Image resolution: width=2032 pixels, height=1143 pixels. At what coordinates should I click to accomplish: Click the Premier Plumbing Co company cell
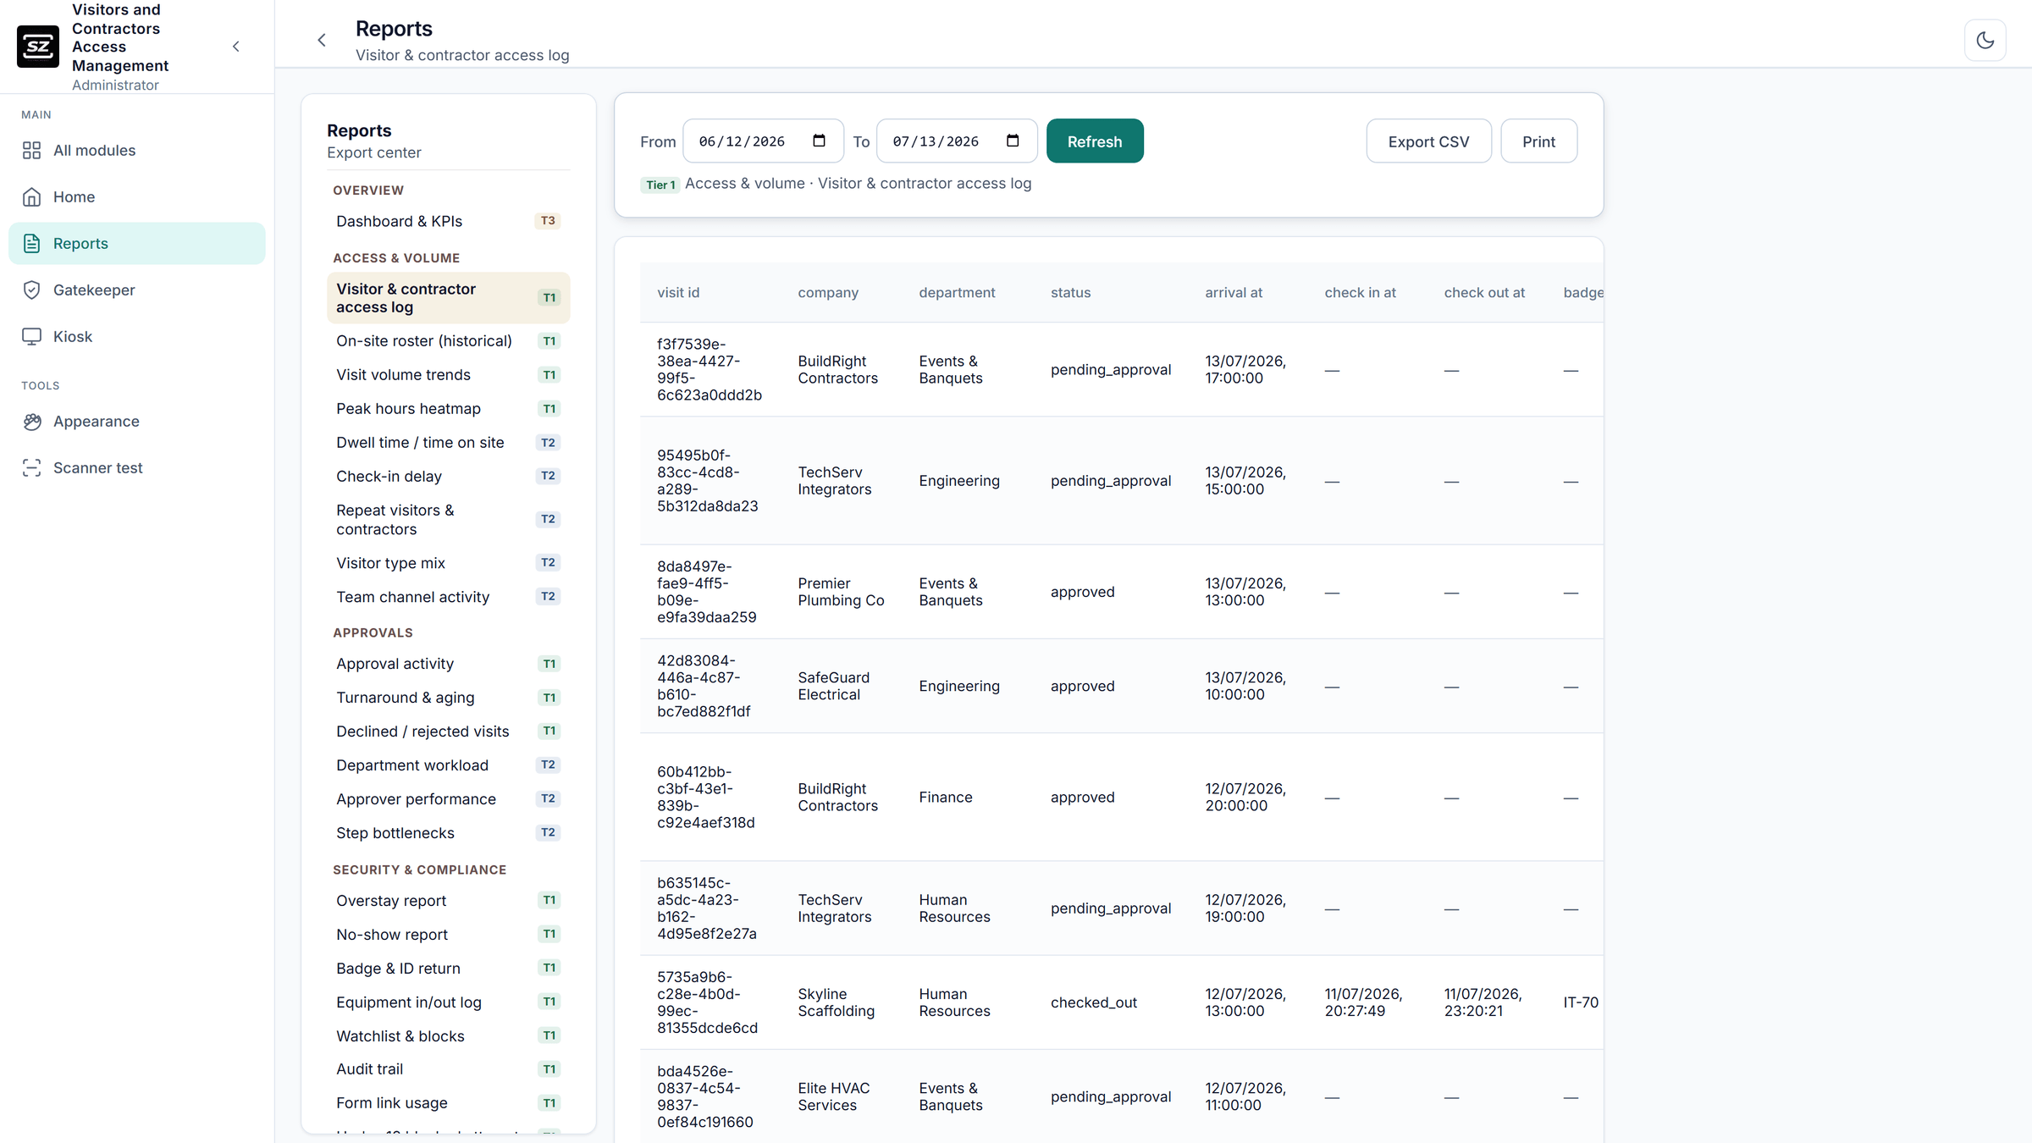click(841, 592)
